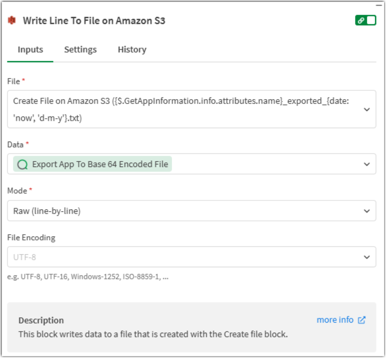Expand the File dropdown chevron

[367, 109]
